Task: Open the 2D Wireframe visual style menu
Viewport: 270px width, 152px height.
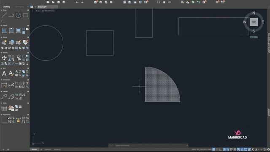Action: [x=48, y=11]
